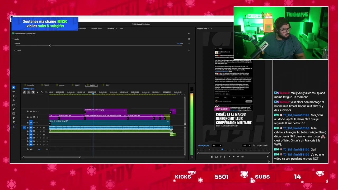Toggle lock on A2 track
This screenshot has width=338, height=190.
(28, 131)
